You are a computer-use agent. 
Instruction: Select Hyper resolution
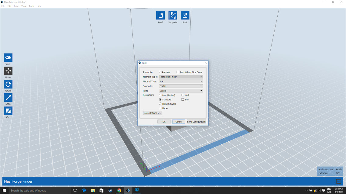(160, 108)
